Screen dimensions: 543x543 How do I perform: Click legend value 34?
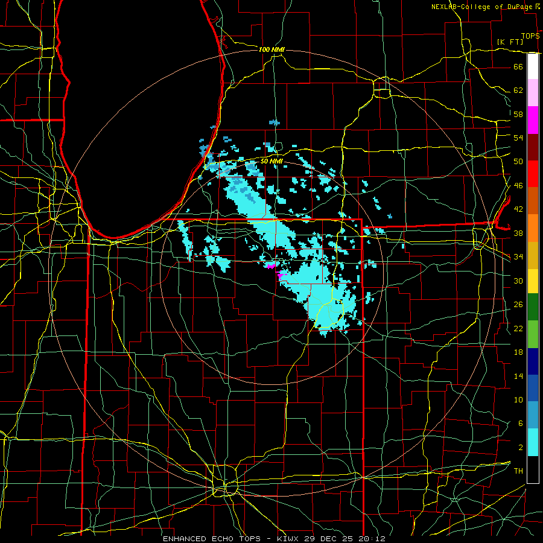[518, 256]
